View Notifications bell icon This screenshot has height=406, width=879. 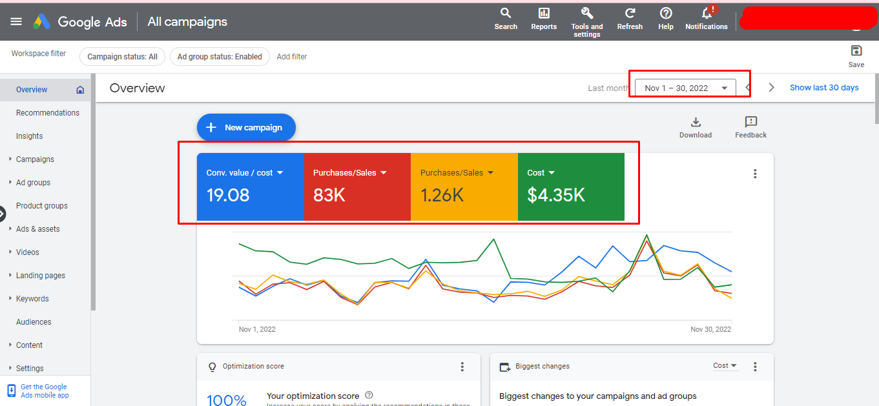point(707,14)
